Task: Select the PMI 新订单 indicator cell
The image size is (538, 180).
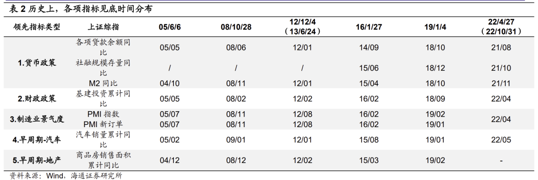Action: point(103,124)
